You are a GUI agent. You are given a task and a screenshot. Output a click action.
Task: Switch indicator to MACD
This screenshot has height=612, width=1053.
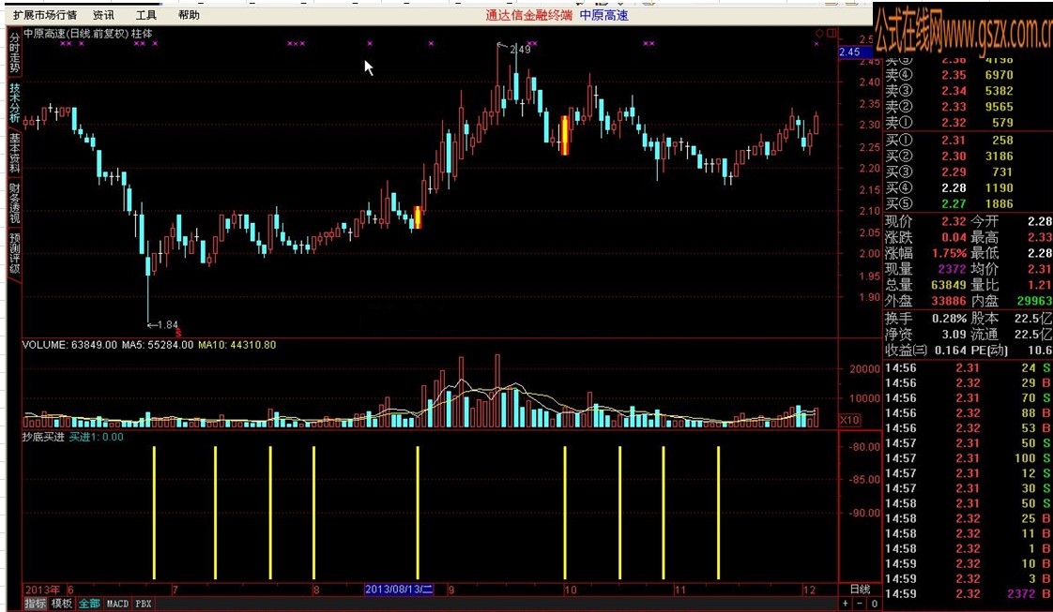tap(117, 604)
